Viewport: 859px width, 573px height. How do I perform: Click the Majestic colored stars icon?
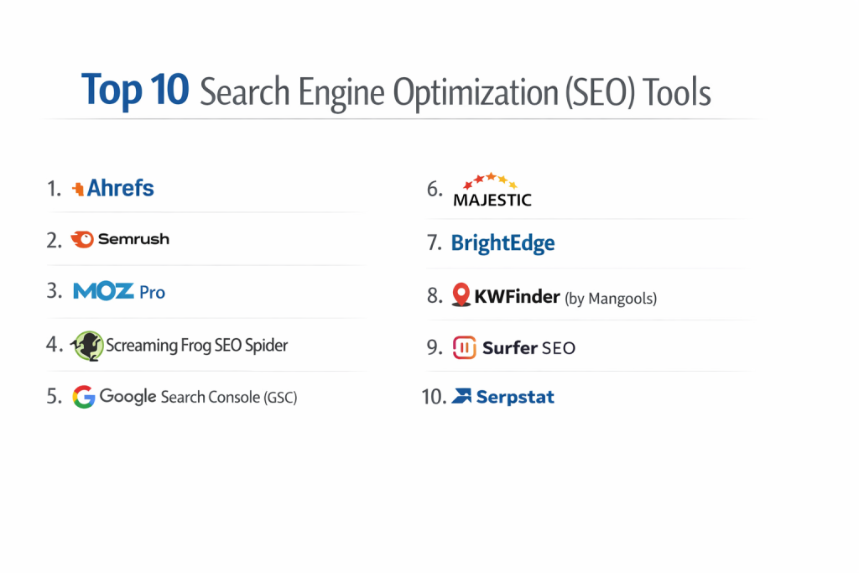tap(492, 181)
